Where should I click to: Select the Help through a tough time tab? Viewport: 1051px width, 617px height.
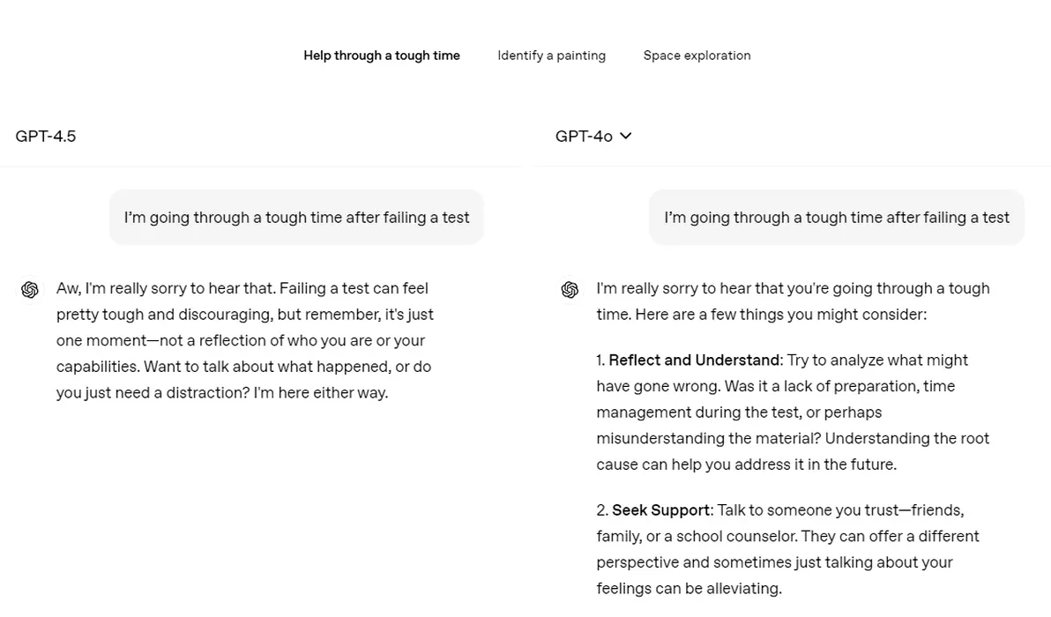(382, 56)
